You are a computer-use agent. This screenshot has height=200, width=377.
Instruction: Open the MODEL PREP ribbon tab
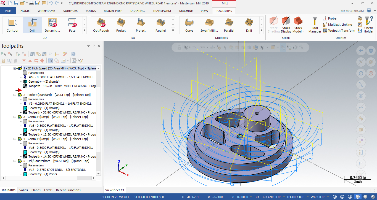point(113,11)
